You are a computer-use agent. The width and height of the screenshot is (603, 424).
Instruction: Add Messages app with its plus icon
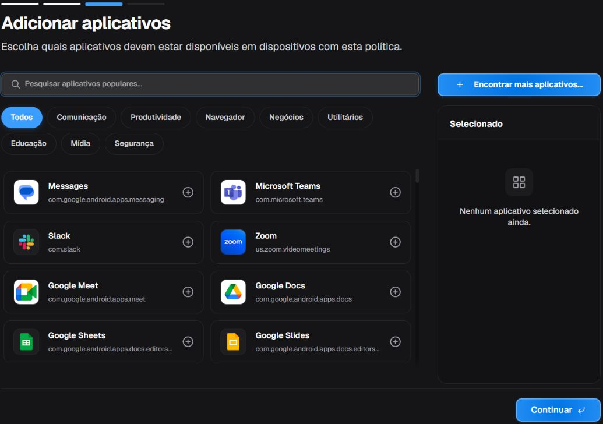(188, 192)
